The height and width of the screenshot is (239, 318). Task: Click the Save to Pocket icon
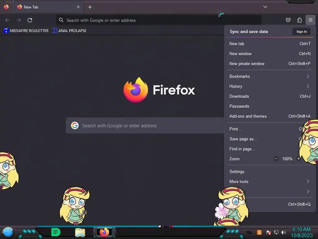point(288,20)
